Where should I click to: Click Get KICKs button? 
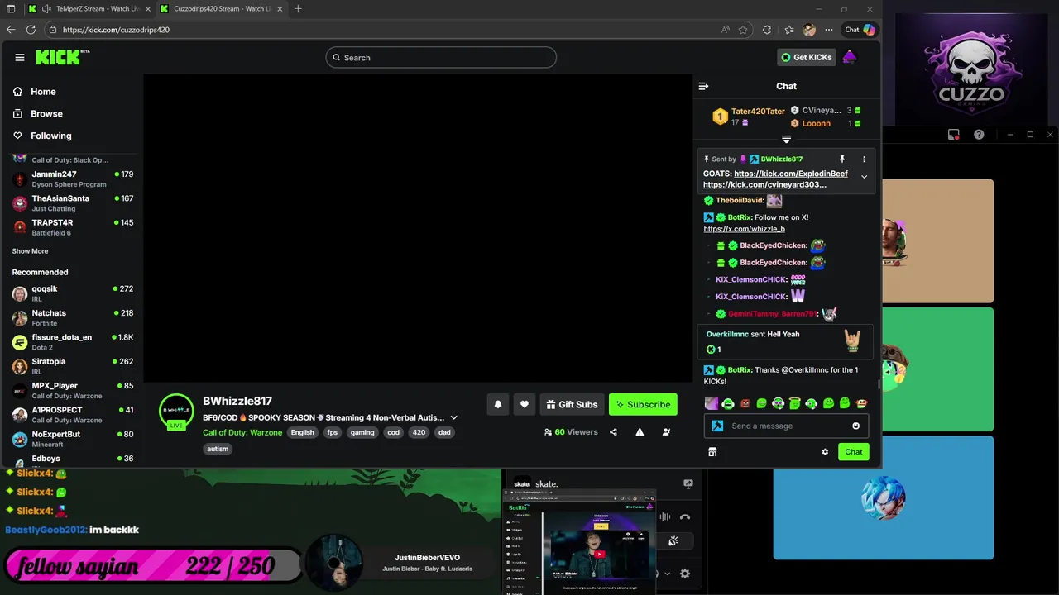(x=807, y=57)
